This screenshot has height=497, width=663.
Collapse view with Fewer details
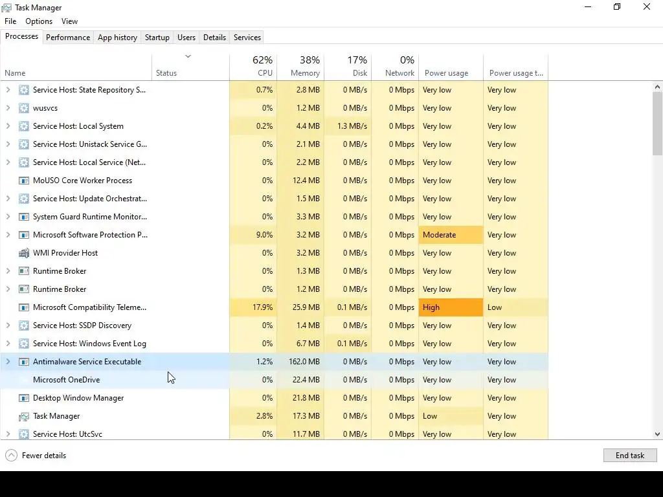pos(36,456)
